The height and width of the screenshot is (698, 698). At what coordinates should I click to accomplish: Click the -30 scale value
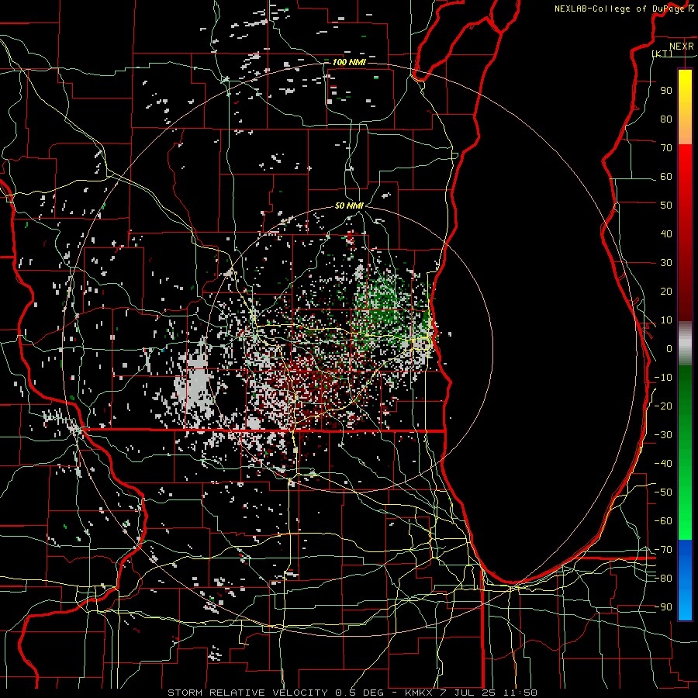pos(663,435)
